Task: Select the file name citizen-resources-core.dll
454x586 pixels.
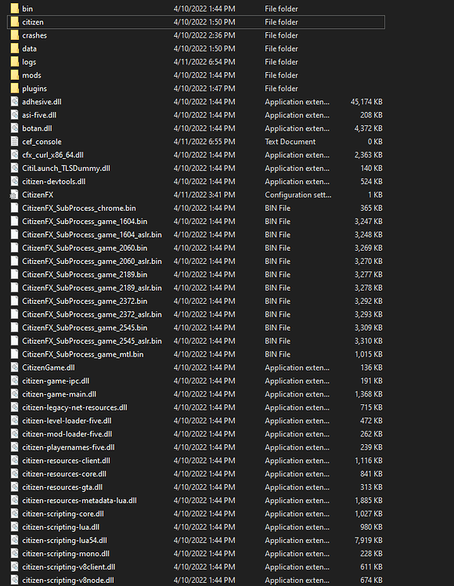Action: pos(64,474)
